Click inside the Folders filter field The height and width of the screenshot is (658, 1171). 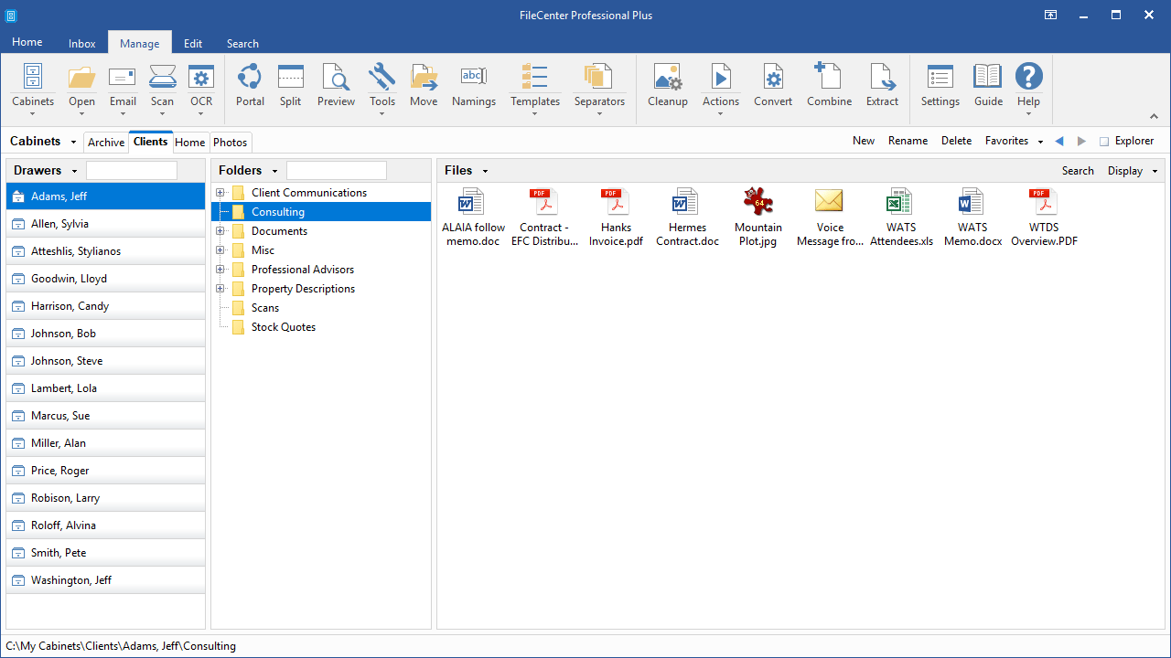[336, 170]
